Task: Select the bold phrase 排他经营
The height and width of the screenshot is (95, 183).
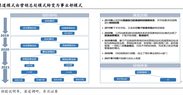Action: (x=114, y=23)
